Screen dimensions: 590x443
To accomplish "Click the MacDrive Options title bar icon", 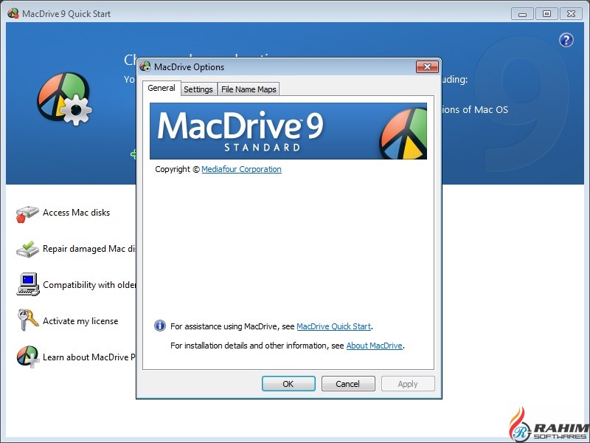I will [145, 66].
